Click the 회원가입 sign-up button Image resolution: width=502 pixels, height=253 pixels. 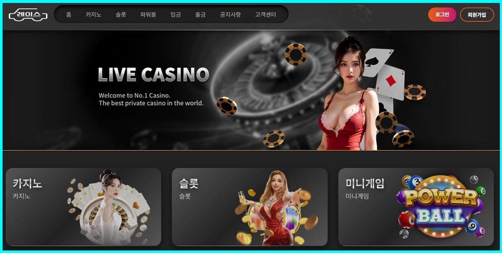tap(477, 15)
